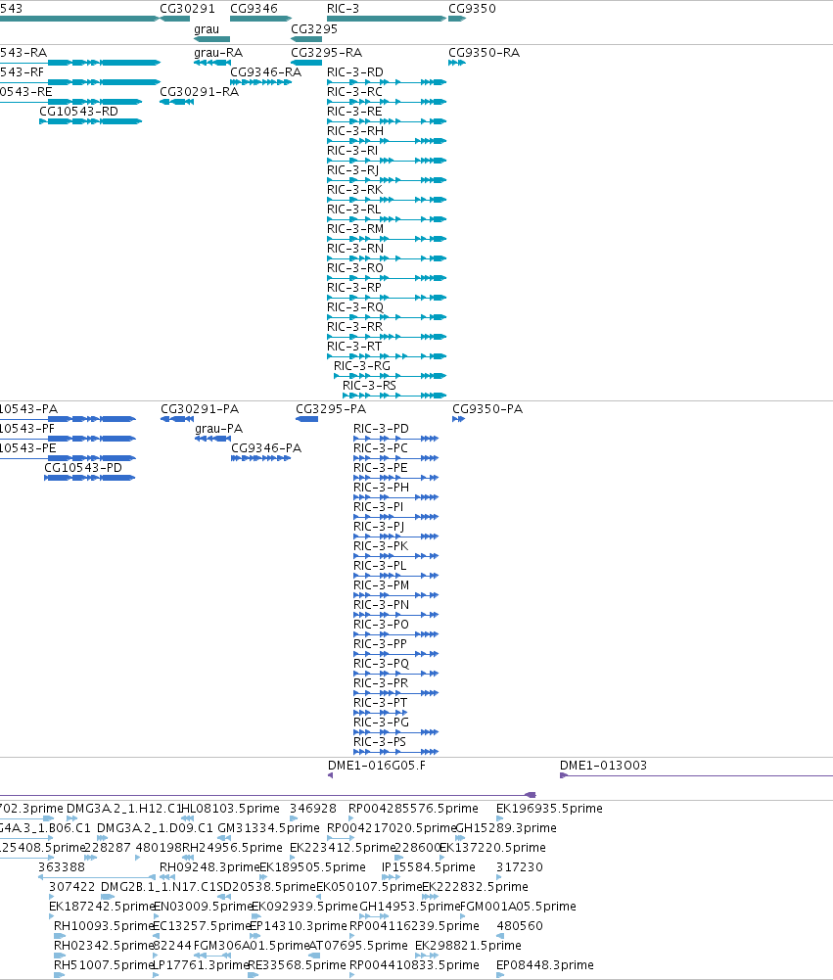Select the CG9350-RA transcript label

pyautogui.click(x=484, y=53)
